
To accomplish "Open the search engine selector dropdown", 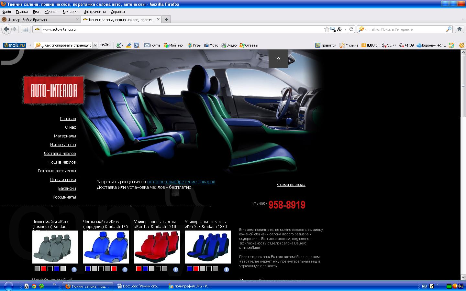I will tap(362, 29).
